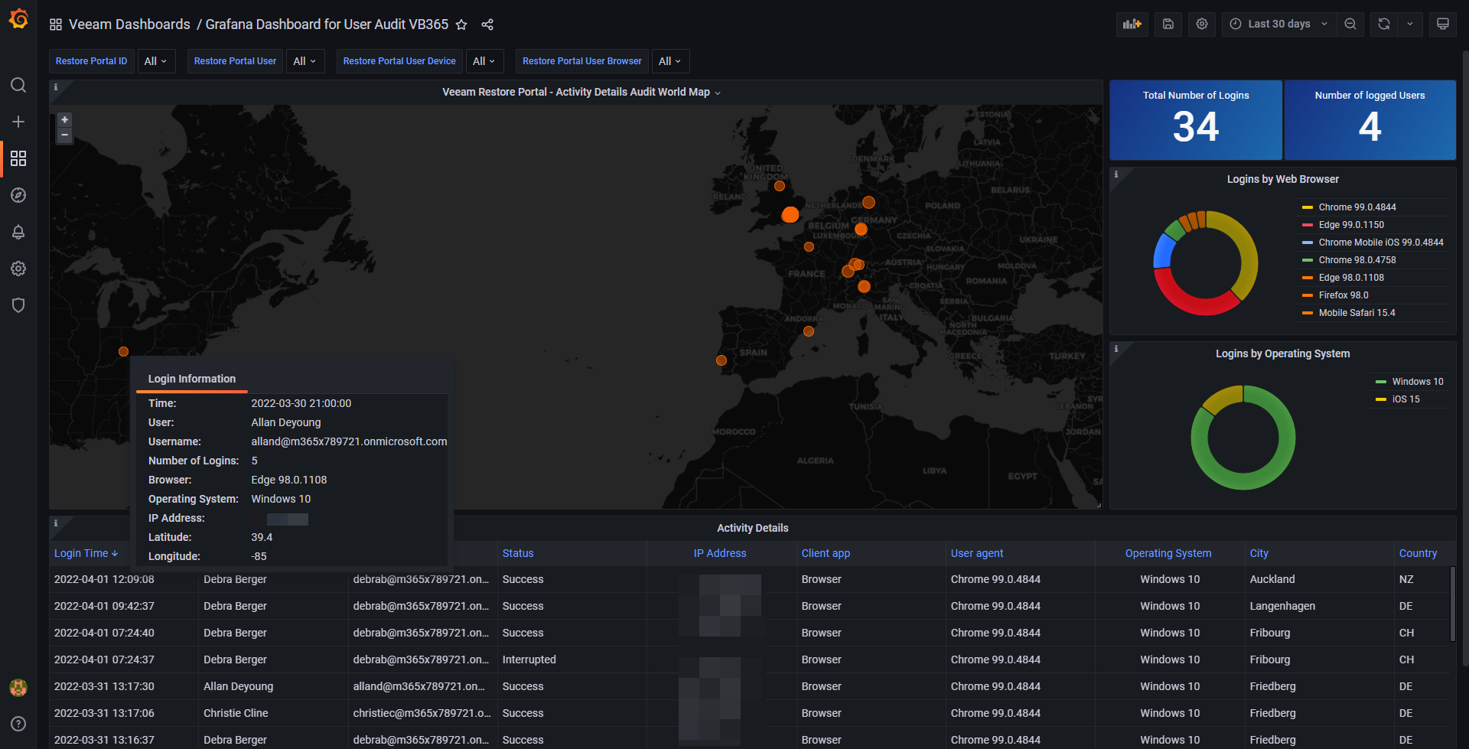Click the Grafana logo home icon
The width and height of the screenshot is (1469, 749).
[x=18, y=19]
